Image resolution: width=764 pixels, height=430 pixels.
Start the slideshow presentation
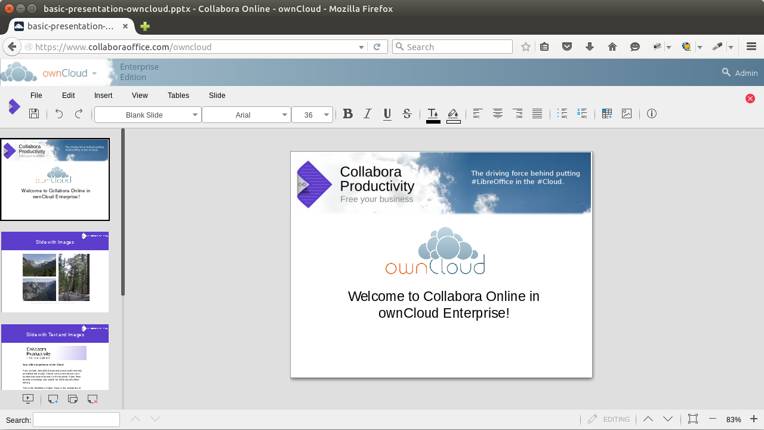point(28,399)
